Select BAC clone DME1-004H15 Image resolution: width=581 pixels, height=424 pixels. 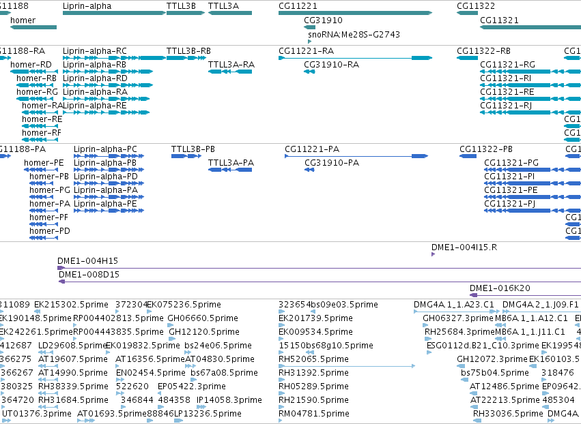point(87,261)
